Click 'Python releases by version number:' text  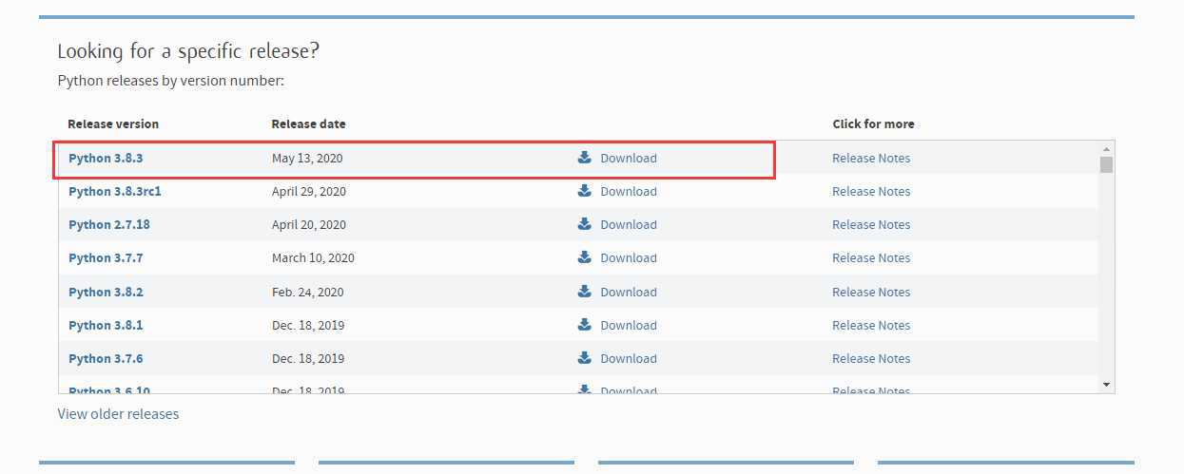click(171, 81)
